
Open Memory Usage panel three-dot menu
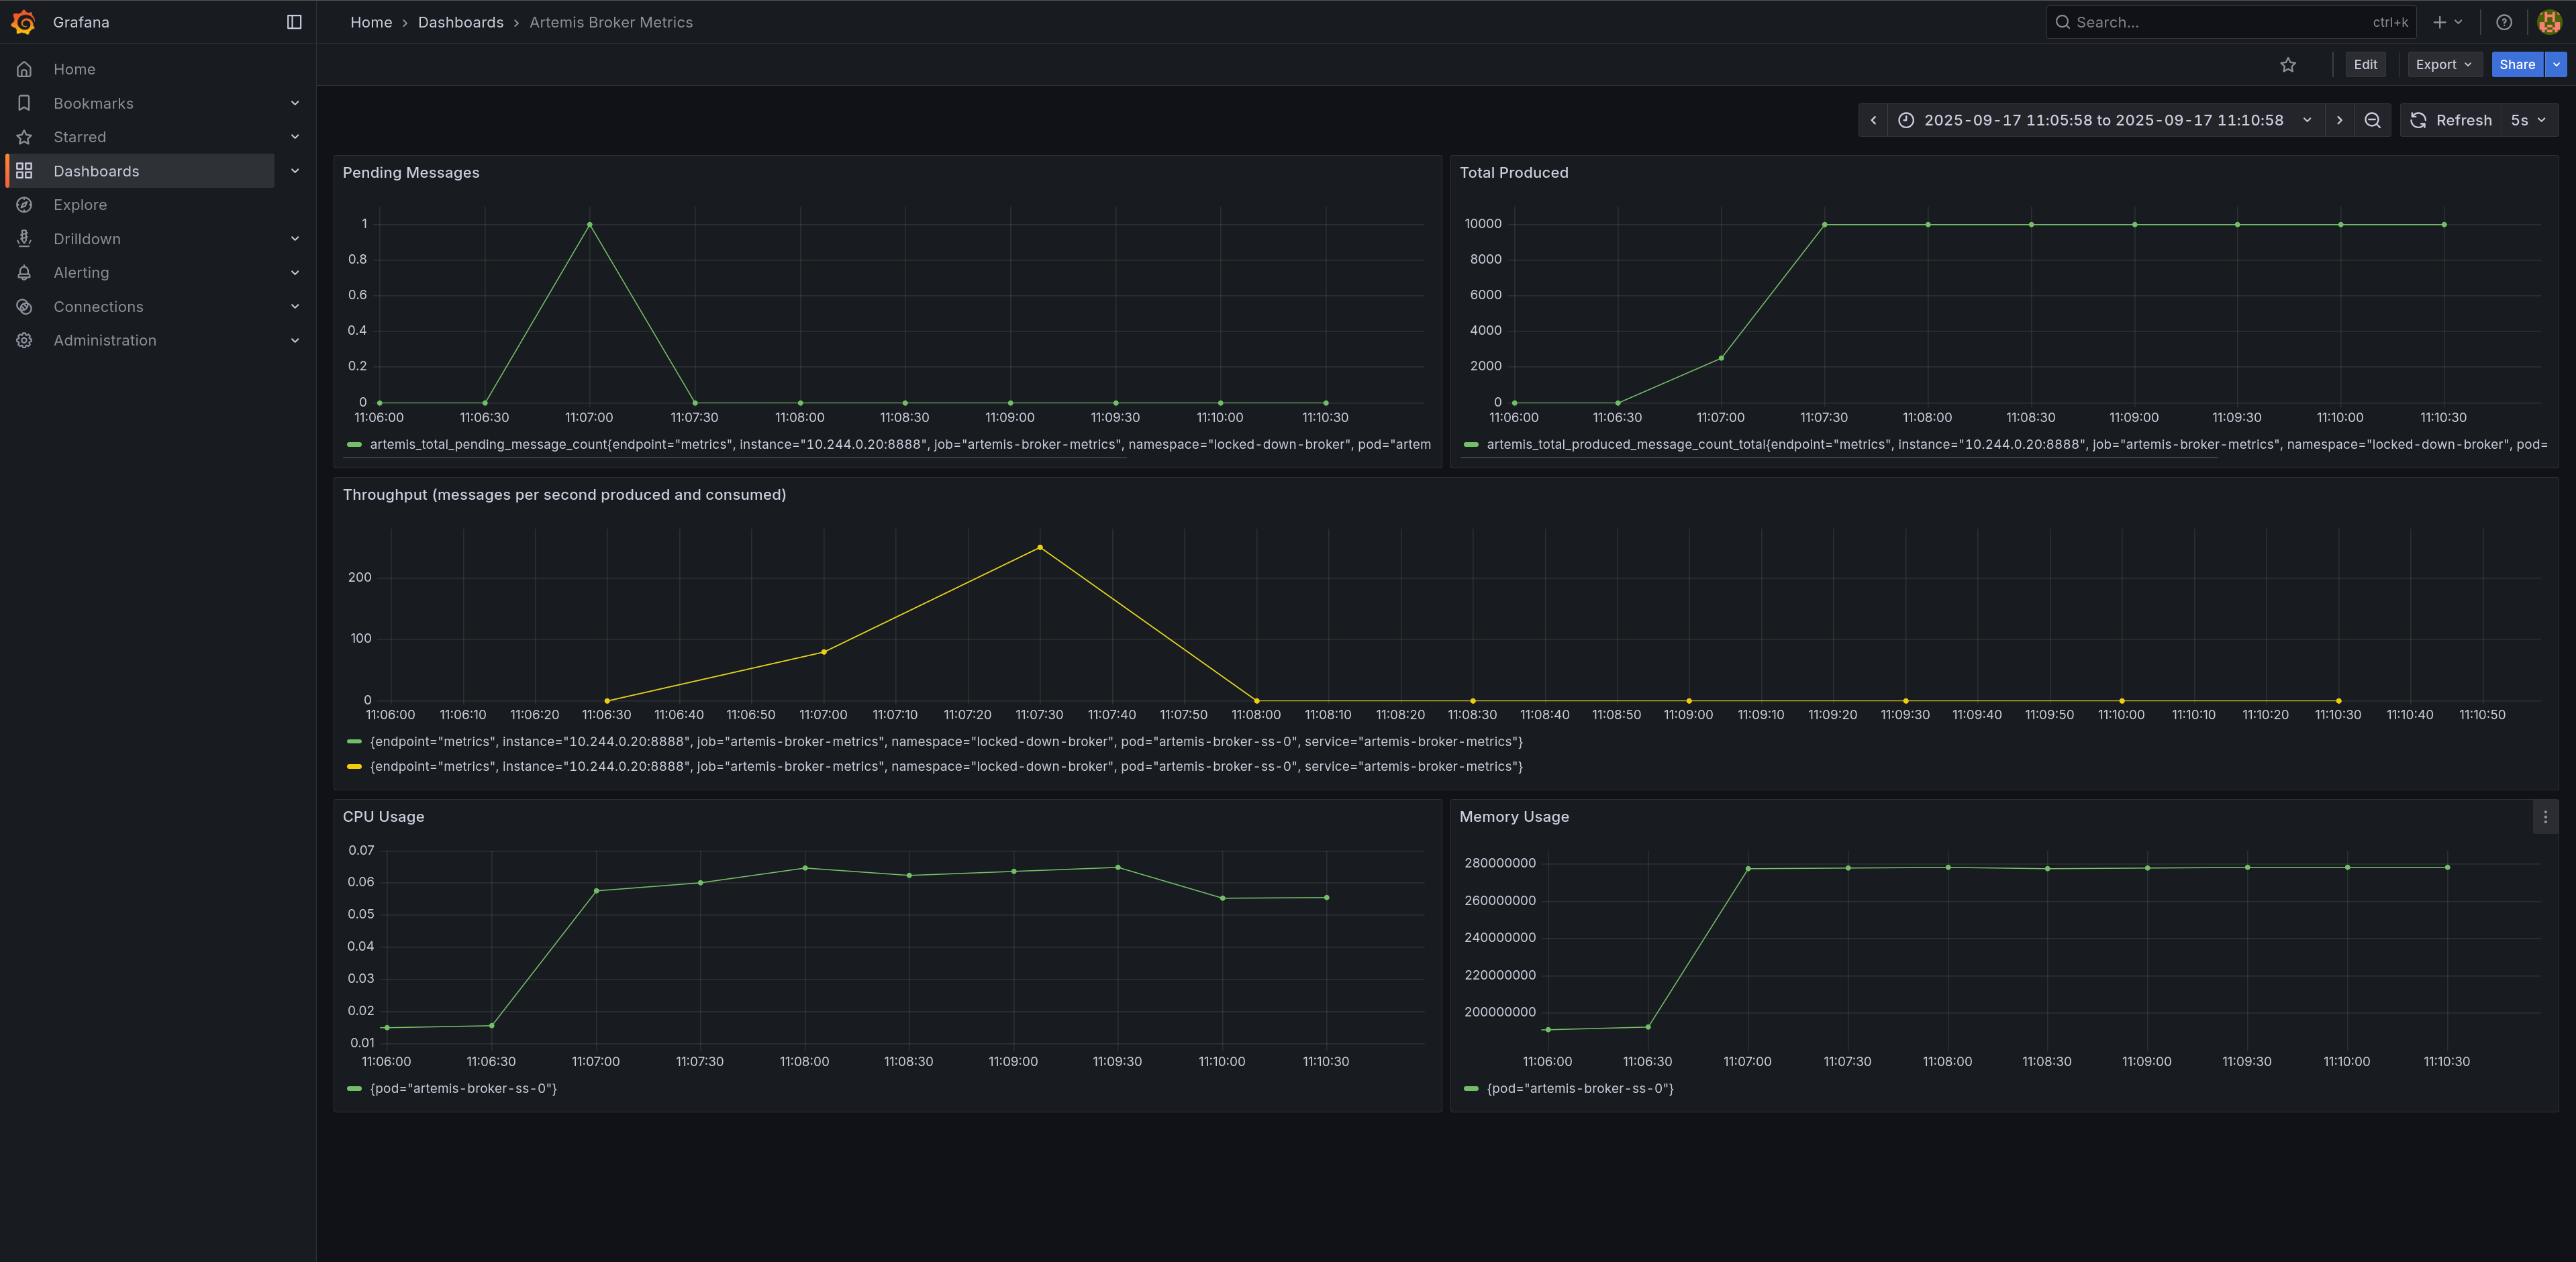(2545, 817)
